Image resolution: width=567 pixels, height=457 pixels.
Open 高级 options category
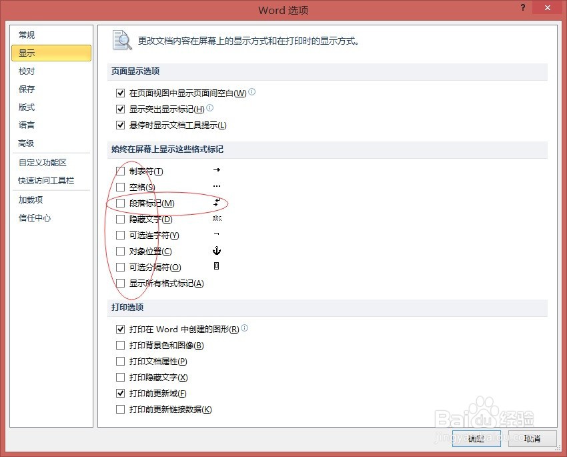[51, 143]
